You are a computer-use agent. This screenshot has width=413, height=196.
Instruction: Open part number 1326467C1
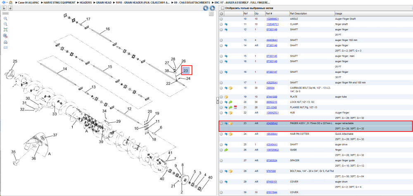(272, 24)
